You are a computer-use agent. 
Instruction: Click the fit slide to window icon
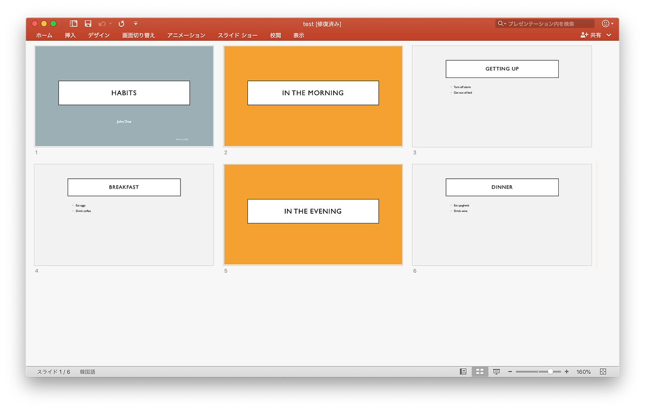click(603, 372)
